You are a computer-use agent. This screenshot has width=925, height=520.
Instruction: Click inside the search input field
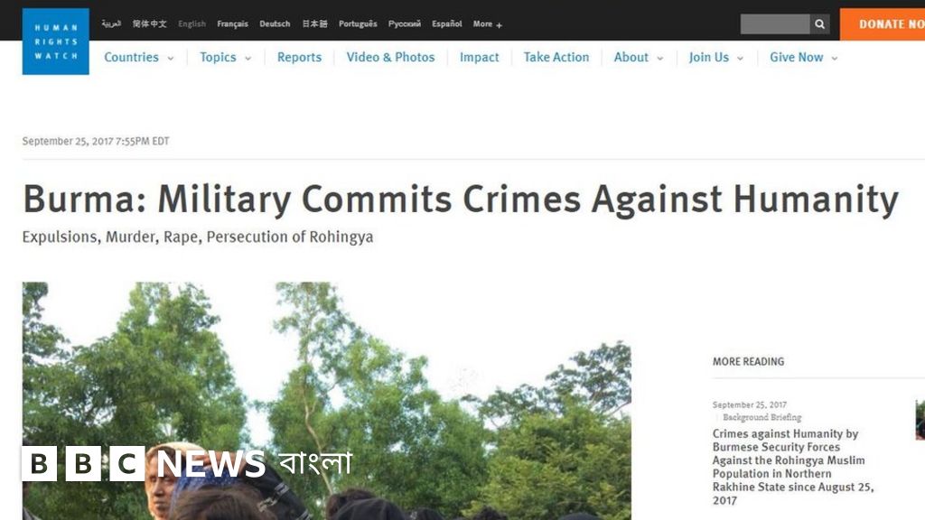pos(775,24)
